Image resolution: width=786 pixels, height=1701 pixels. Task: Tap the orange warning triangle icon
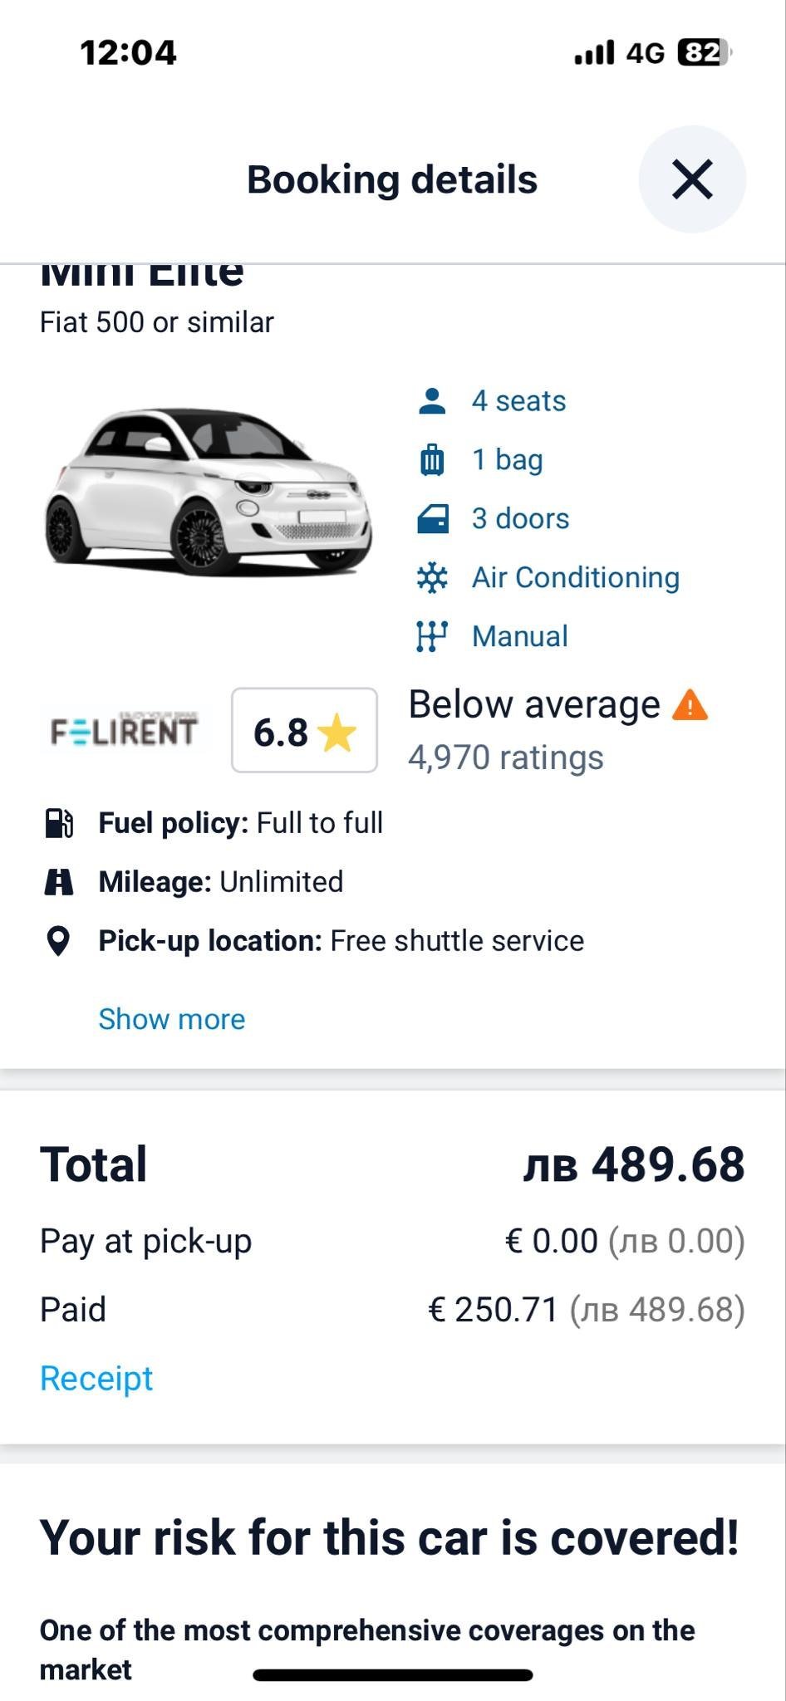point(690,706)
